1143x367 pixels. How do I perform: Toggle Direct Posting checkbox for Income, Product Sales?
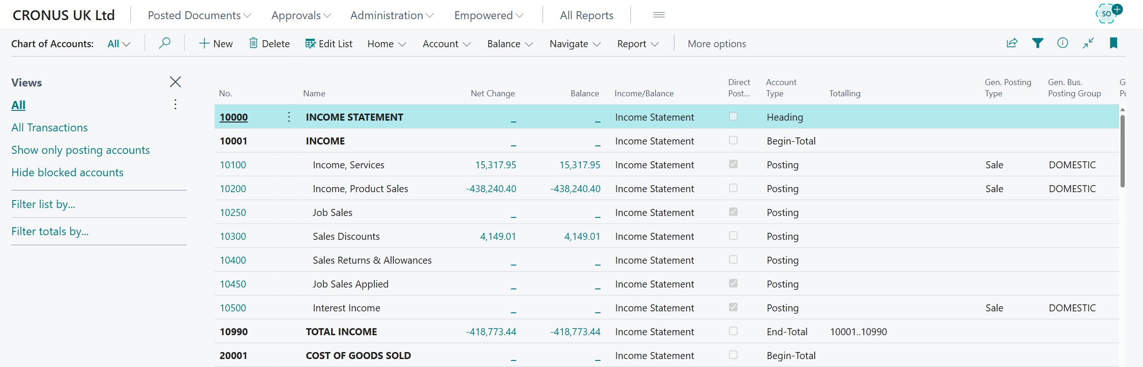(x=733, y=188)
